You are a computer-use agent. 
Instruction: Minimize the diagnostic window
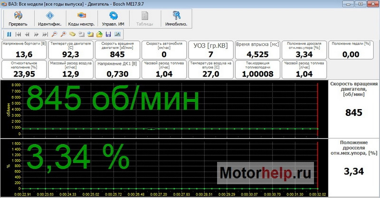[x=348, y=4]
